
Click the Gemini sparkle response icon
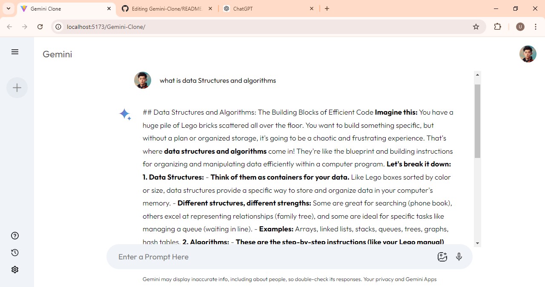(125, 115)
